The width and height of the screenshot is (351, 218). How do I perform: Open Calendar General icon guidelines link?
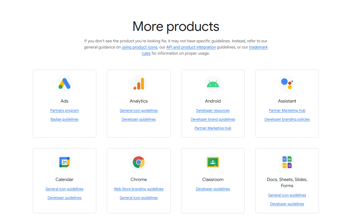tap(64, 189)
